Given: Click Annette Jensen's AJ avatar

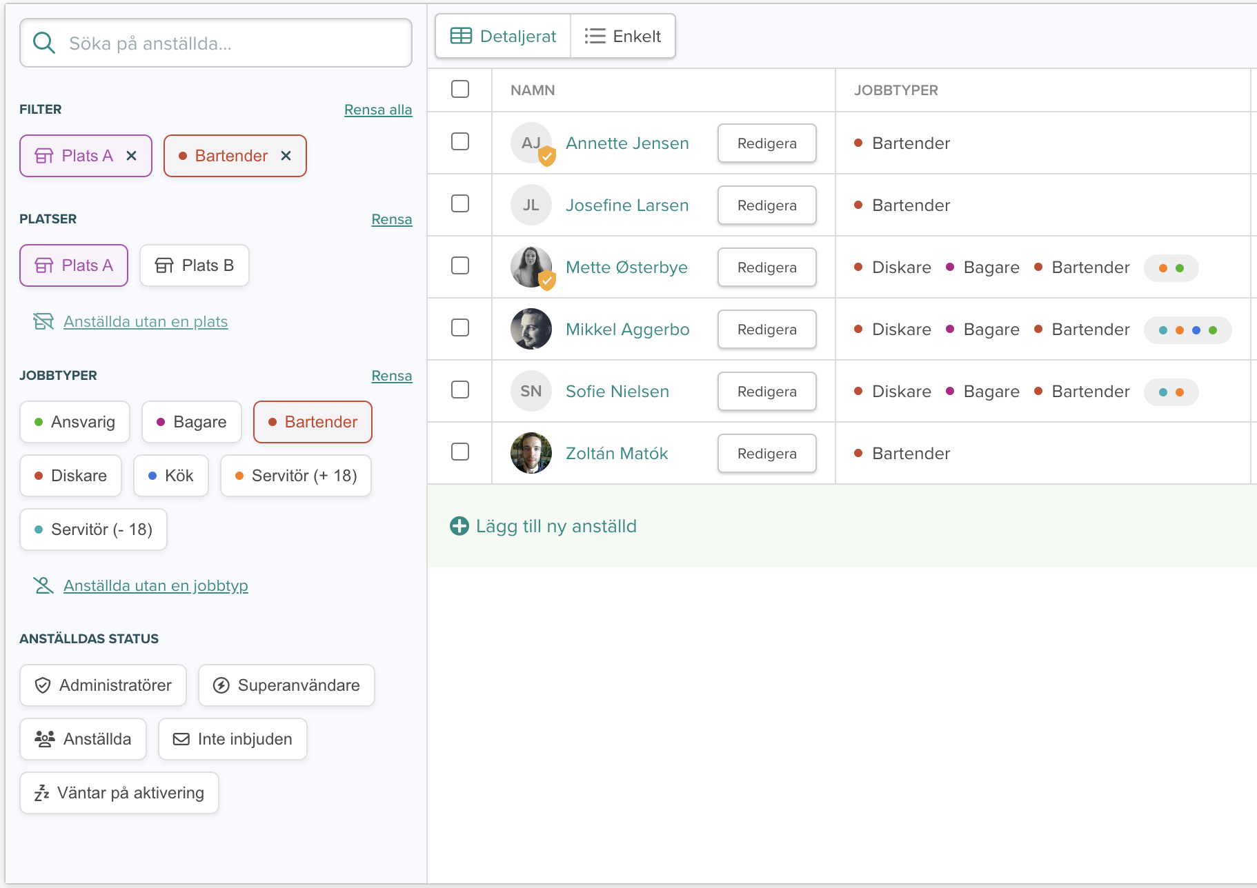Looking at the screenshot, I should 531,143.
